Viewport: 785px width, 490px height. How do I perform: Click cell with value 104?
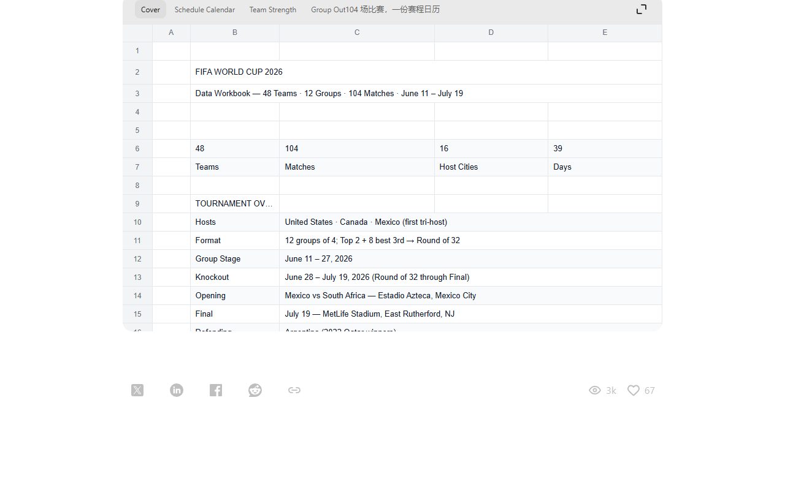pos(357,149)
